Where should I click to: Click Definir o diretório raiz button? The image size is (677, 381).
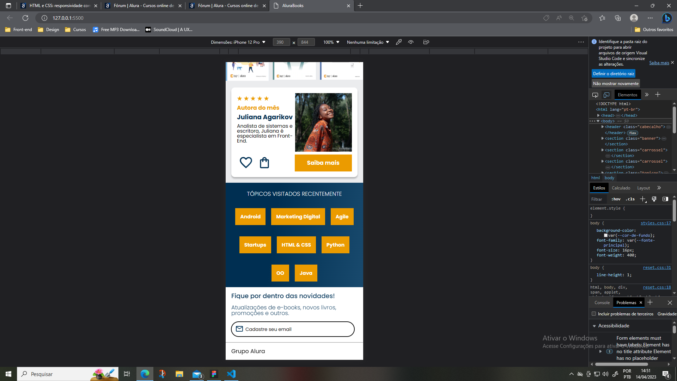pyautogui.click(x=614, y=73)
